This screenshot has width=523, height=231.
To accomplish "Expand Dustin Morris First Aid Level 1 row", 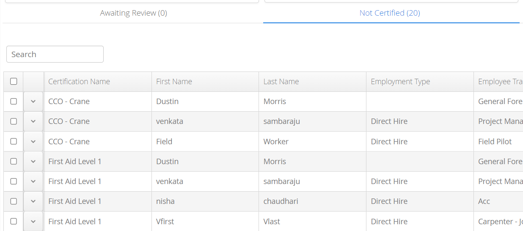I will [33, 161].
